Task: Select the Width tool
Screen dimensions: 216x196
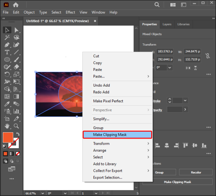Action: (x=7, y=82)
